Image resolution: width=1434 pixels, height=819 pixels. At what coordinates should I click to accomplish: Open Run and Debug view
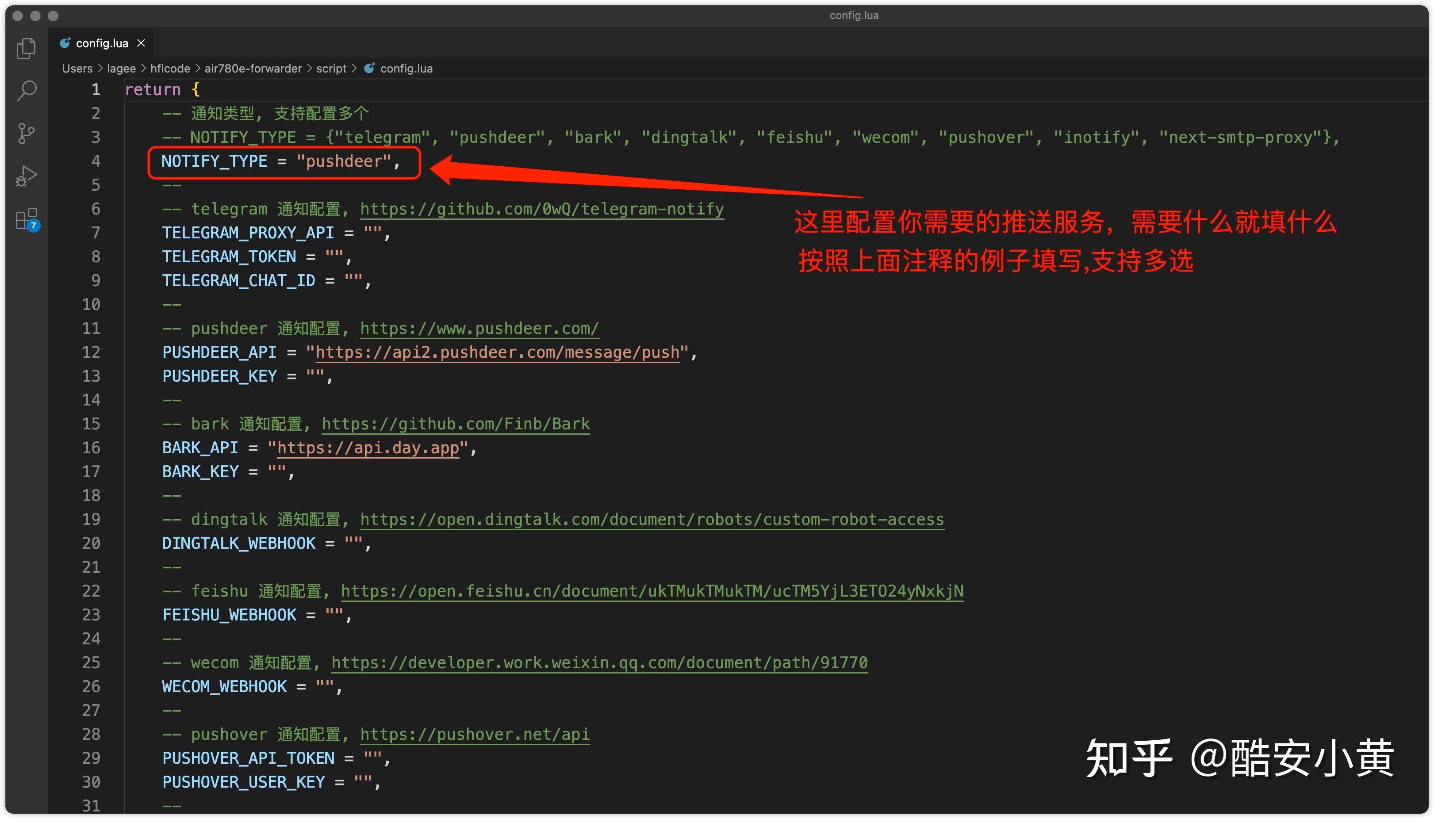27,176
